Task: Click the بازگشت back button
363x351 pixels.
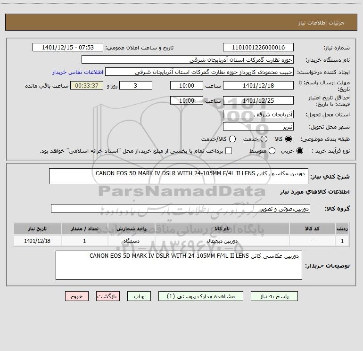Action: click(x=108, y=296)
